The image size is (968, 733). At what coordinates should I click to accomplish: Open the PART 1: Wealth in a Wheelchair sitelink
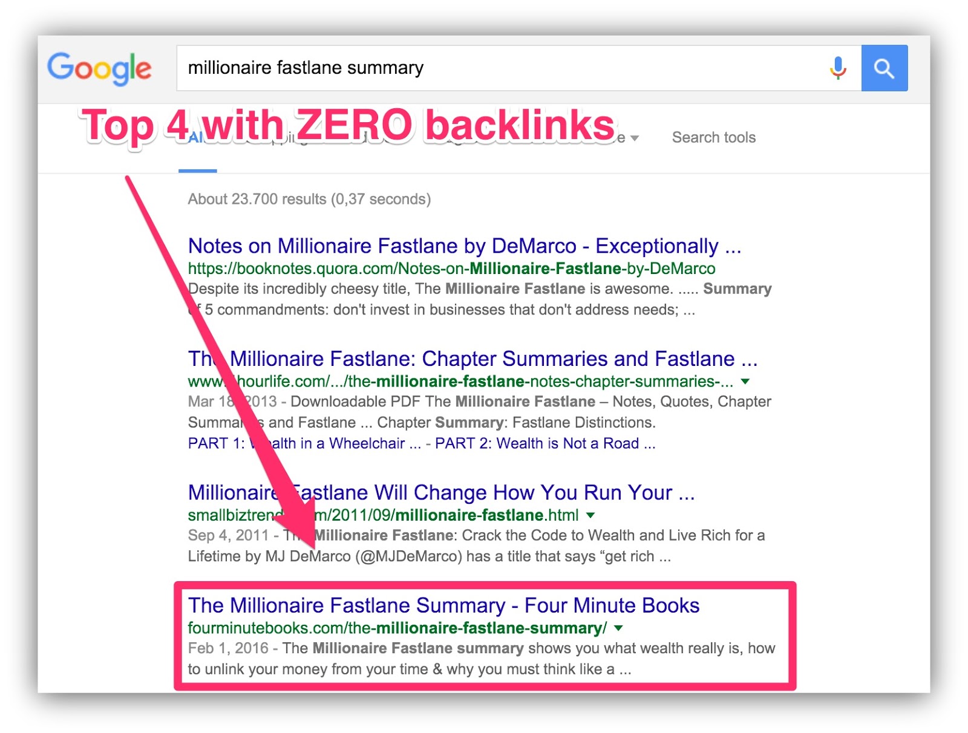[x=304, y=443]
